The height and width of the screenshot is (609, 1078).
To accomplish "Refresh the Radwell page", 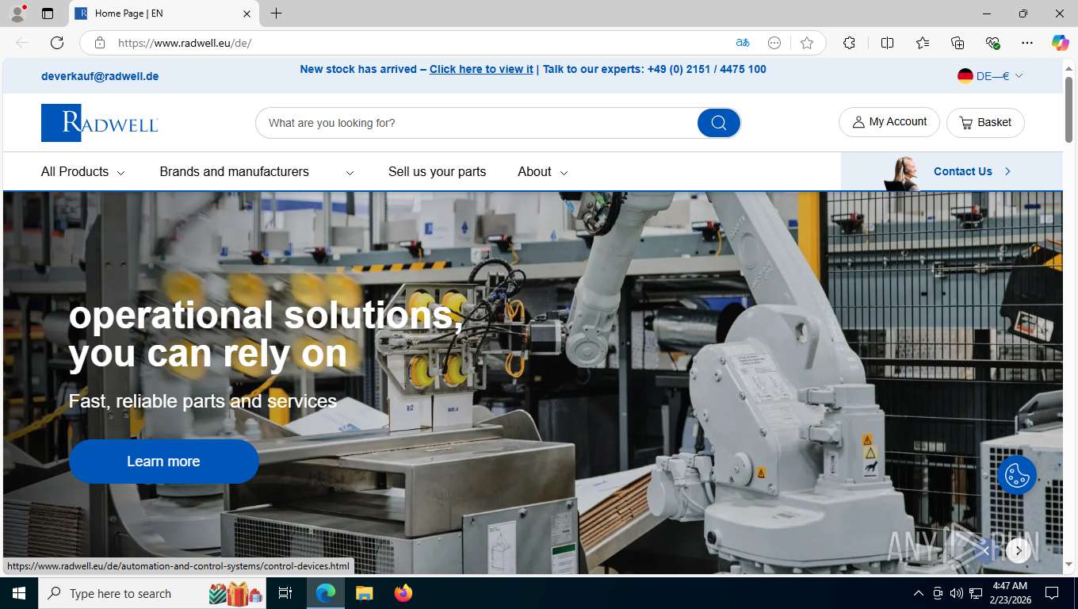I will (57, 43).
